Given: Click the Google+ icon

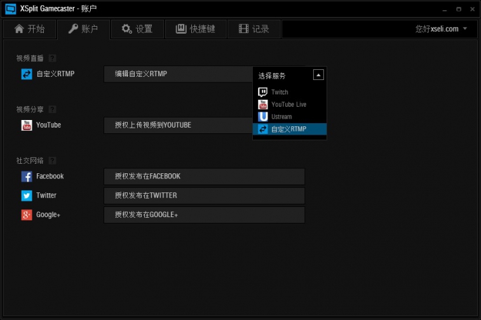Looking at the screenshot, I should [x=27, y=215].
